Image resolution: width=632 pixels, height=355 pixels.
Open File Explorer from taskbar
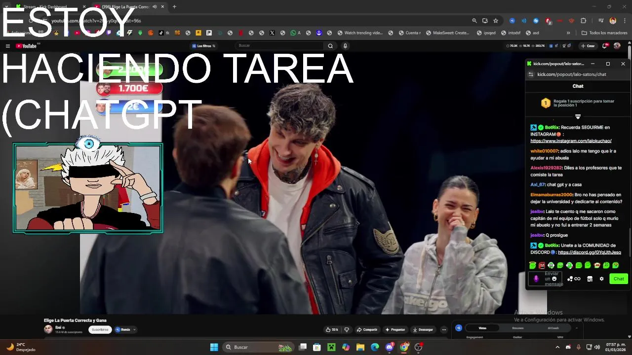(360, 347)
